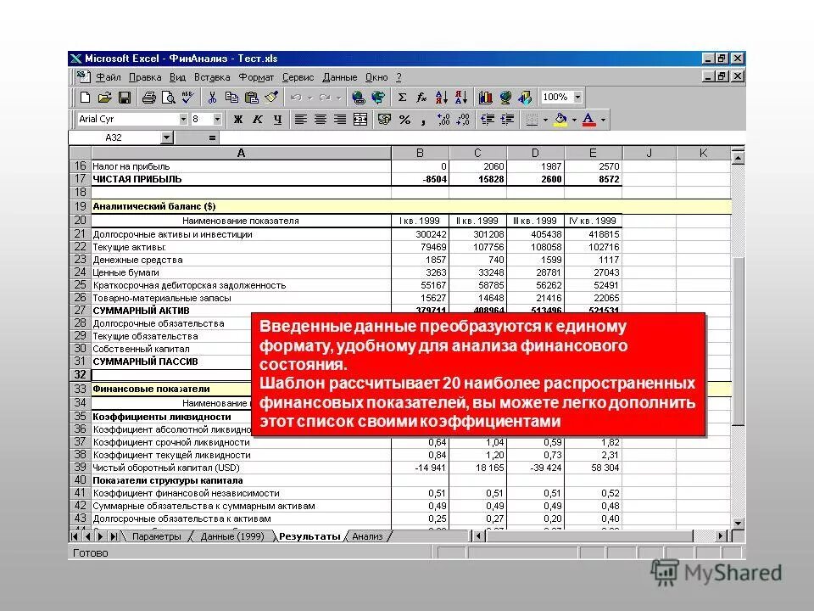
Task: Toggle underline Ч formatting
Action: [277, 120]
